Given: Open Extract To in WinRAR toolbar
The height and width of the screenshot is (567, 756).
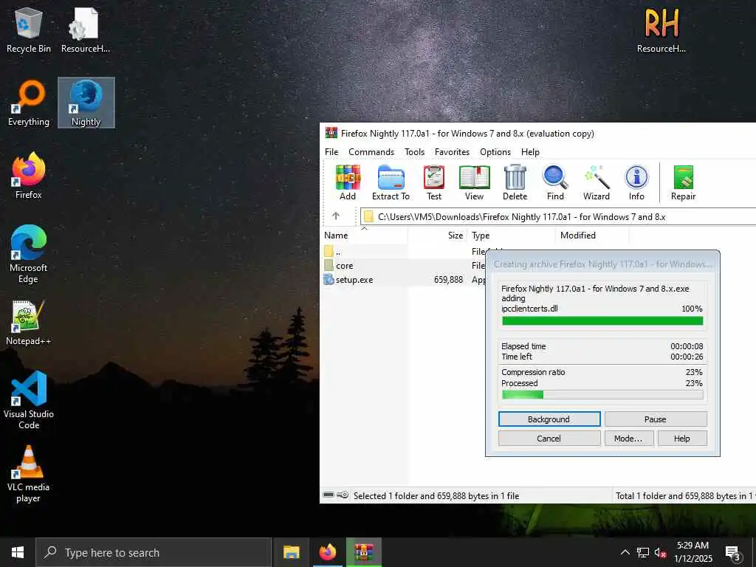Looking at the screenshot, I should (391, 182).
